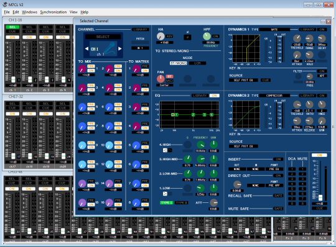Click the Selected Channel main fader
This screenshot has width=336, height=247.
(x=320, y=197)
